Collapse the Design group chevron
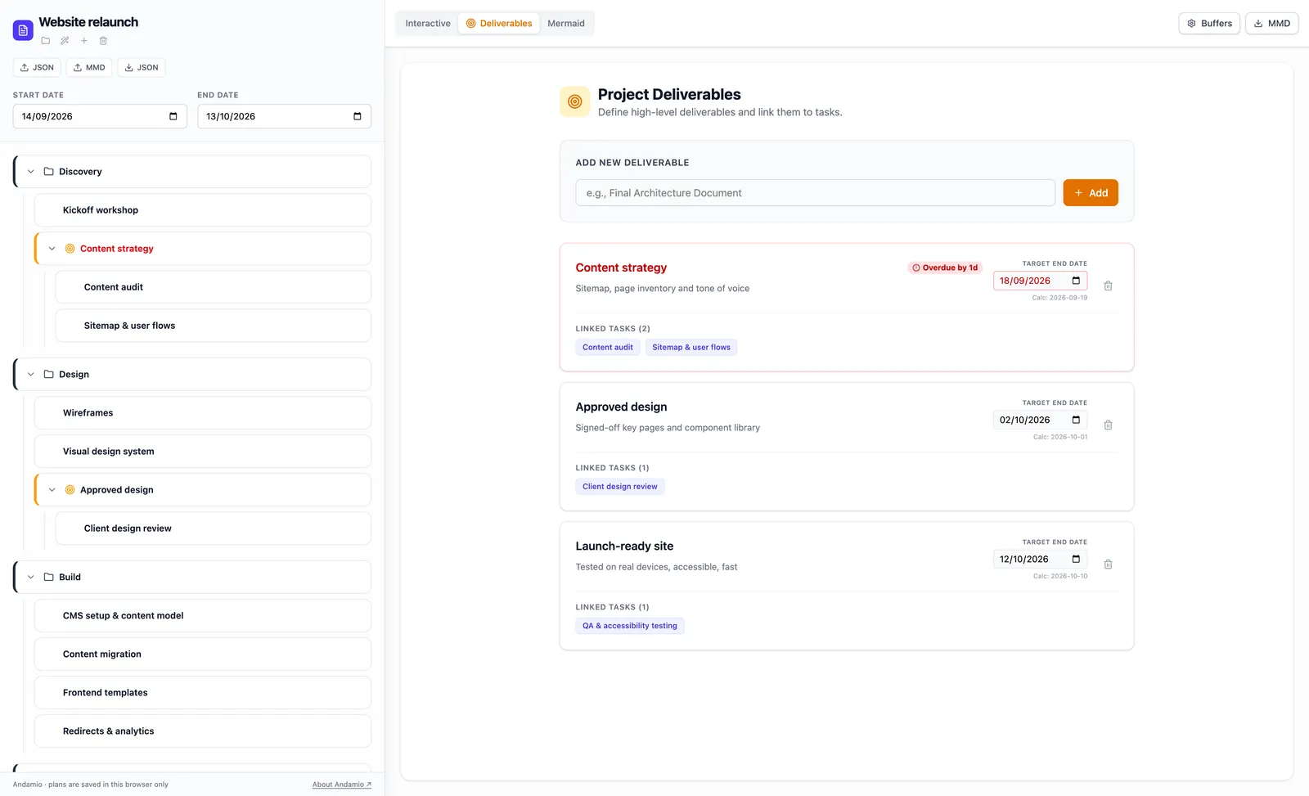 pyautogui.click(x=31, y=374)
